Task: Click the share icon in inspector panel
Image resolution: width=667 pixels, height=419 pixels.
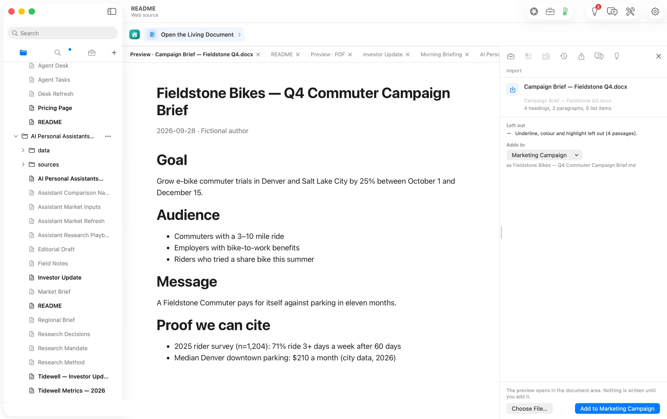Action: tap(581, 56)
